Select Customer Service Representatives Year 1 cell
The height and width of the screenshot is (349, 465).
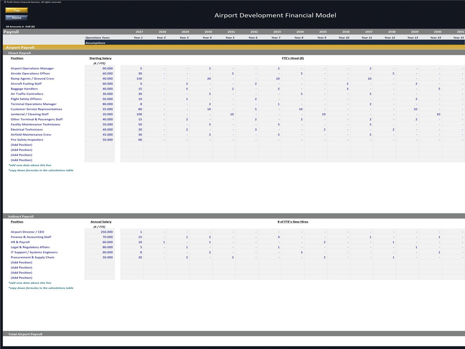click(132, 109)
